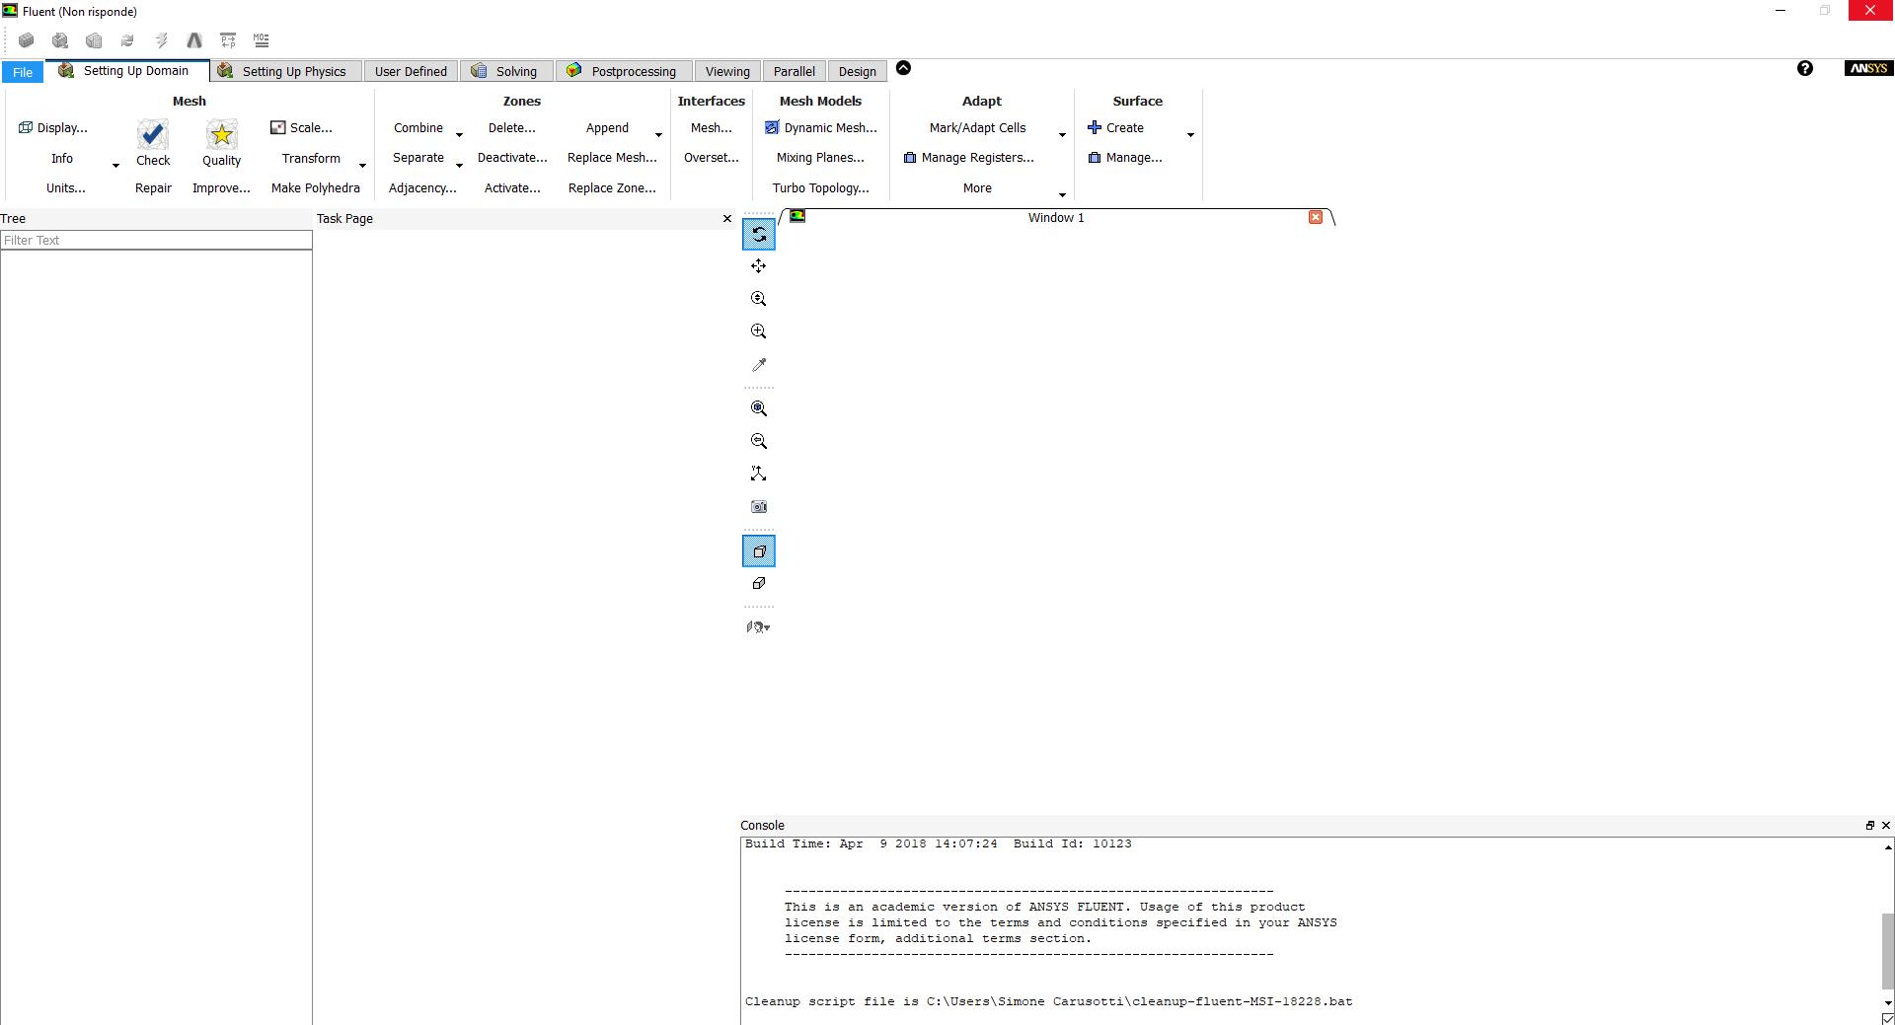This screenshot has width=1895, height=1025.
Task: Expand the Info dropdown arrow
Action: click(x=115, y=166)
